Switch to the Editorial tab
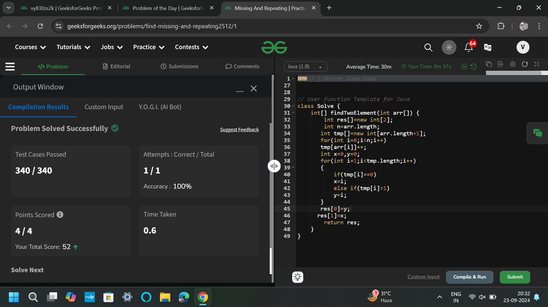 click(x=116, y=67)
